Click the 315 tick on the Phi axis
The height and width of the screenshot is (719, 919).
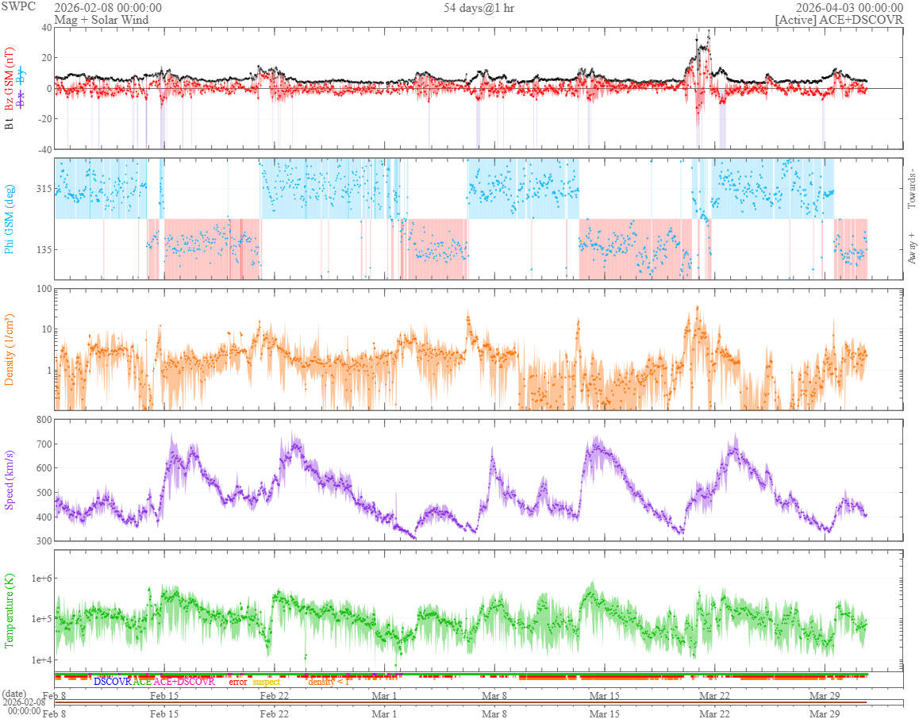pos(44,189)
